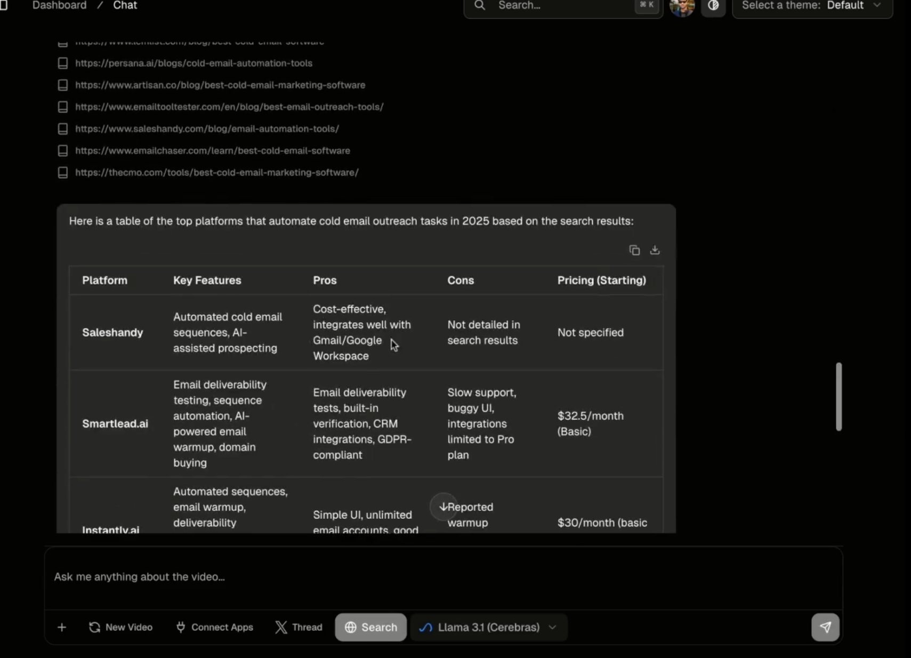Open thecmo.com best-cold-email-marketing-software link

[217, 172]
